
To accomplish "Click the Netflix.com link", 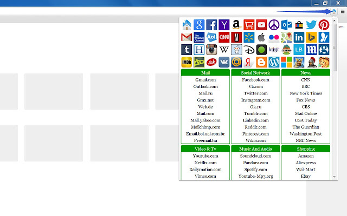I will click(205, 163).
